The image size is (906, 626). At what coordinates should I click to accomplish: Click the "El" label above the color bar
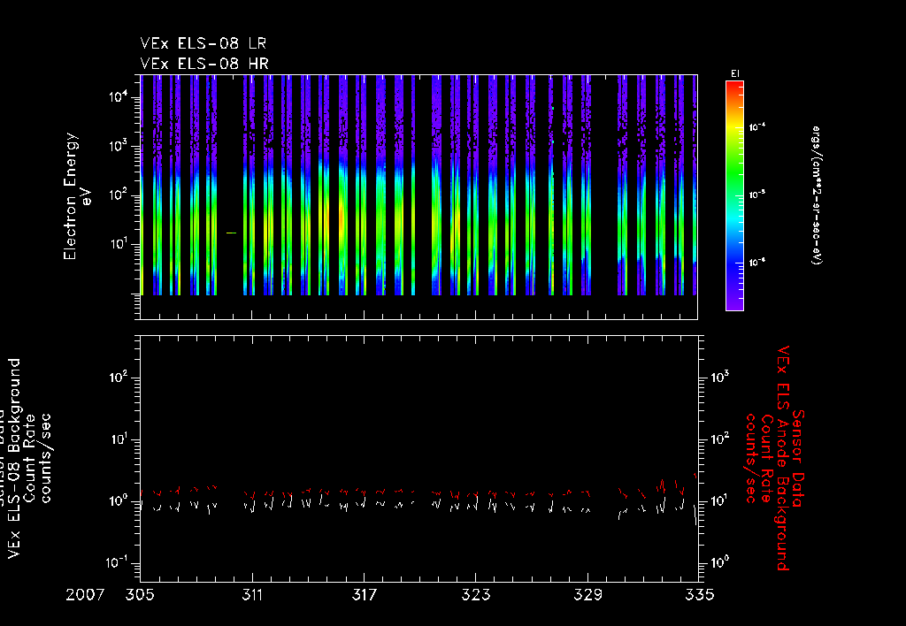(733, 73)
